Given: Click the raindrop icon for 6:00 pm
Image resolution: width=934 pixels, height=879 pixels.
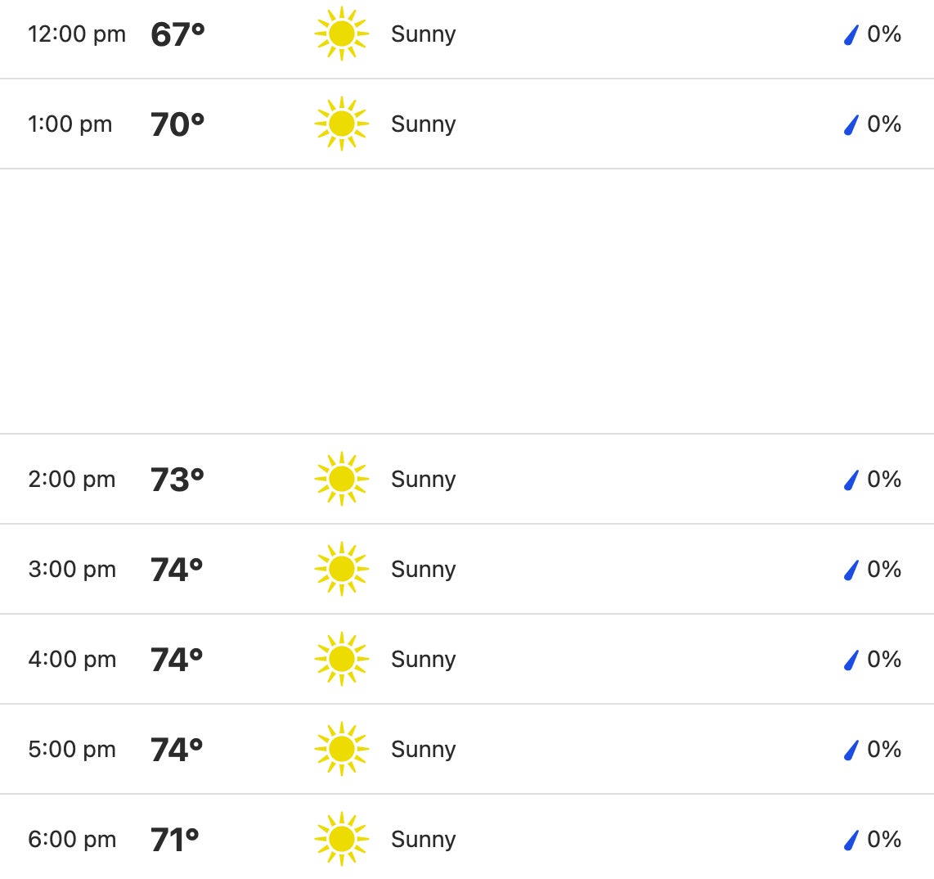Looking at the screenshot, I should pos(851,841).
